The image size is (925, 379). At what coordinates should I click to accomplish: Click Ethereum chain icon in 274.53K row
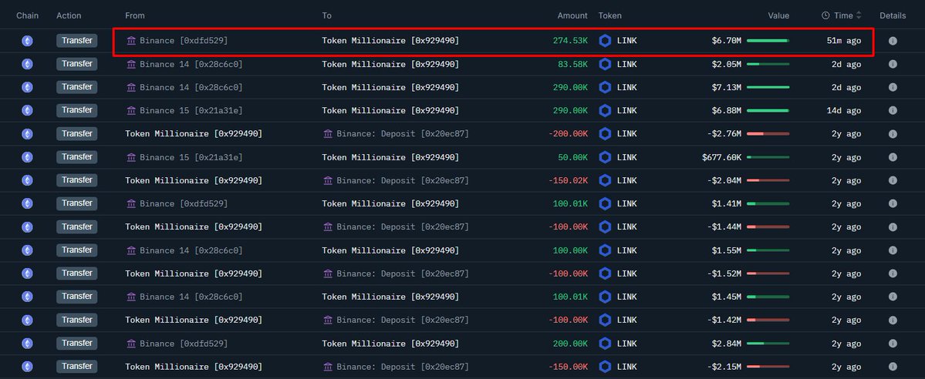27,41
